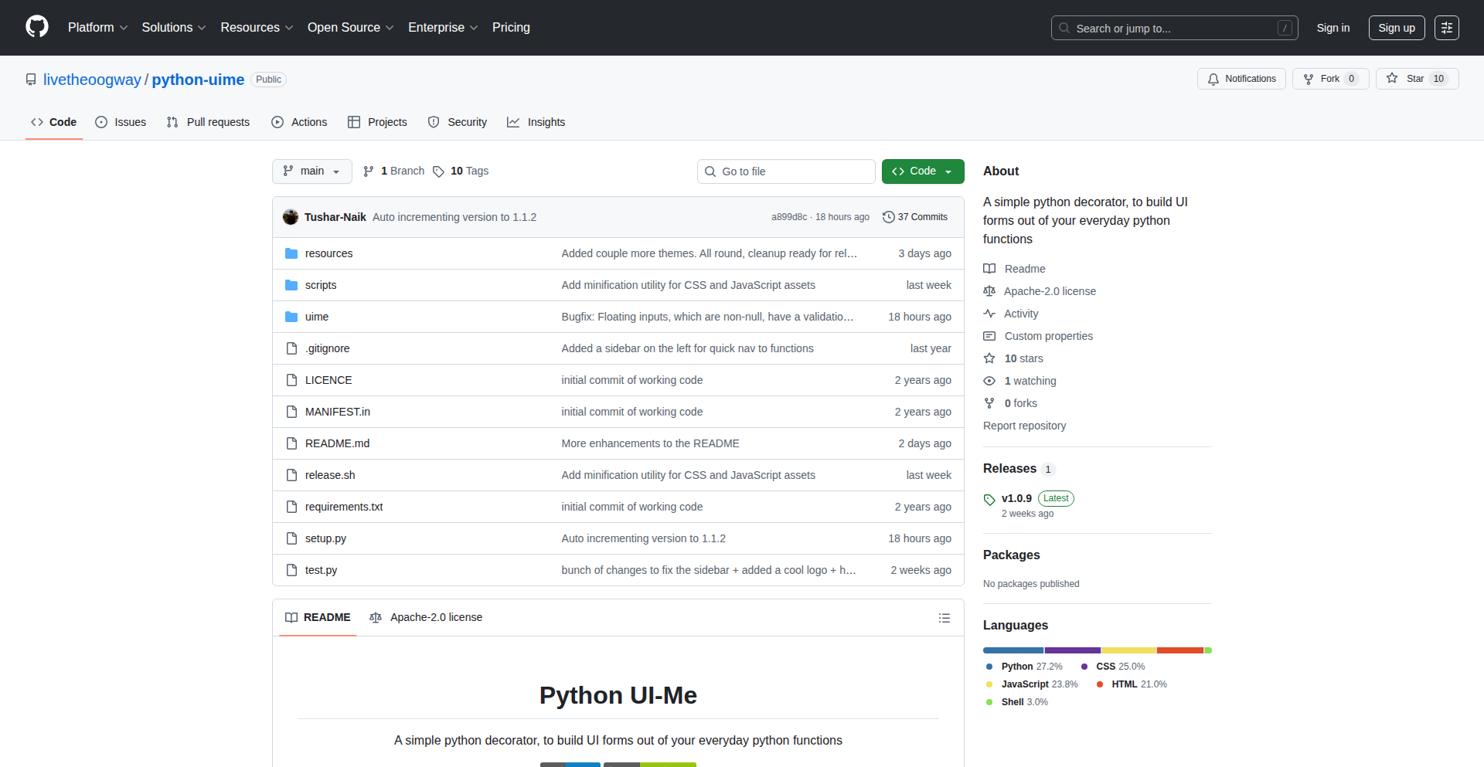Select the blue Python segment in the languages bar
The height and width of the screenshot is (767, 1484).
1013,650
